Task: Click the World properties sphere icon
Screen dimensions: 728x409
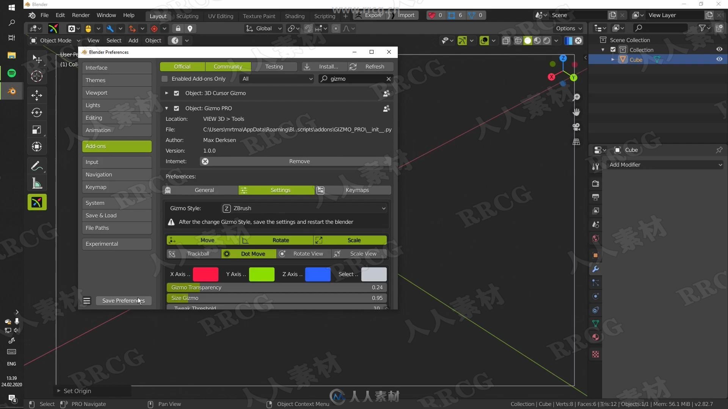Action: pyautogui.click(x=596, y=239)
